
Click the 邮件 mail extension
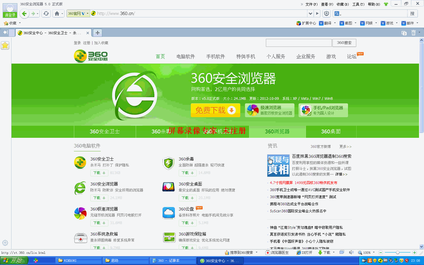click(x=408, y=23)
